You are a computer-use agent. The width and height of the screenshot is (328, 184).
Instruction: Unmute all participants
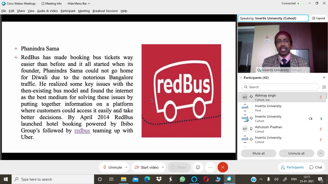[296, 153]
